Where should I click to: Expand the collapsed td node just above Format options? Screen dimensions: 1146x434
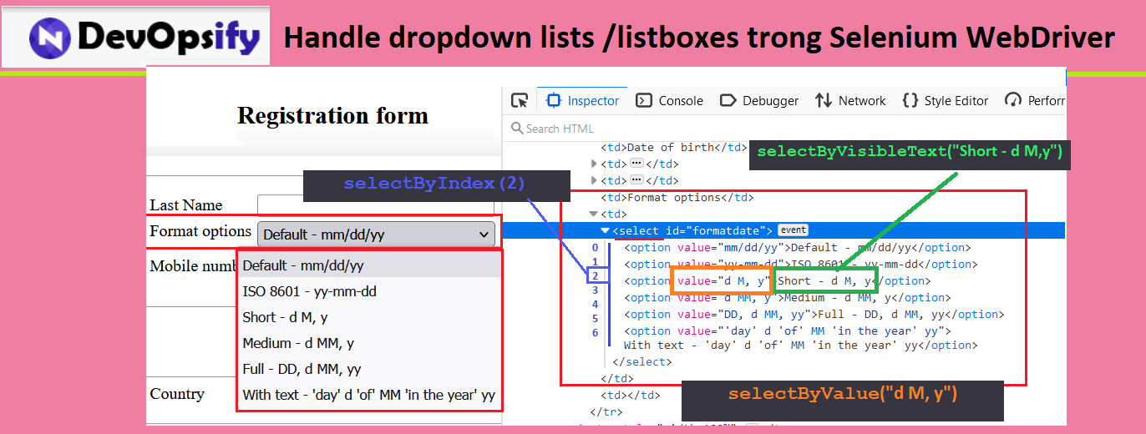tap(594, 180)
